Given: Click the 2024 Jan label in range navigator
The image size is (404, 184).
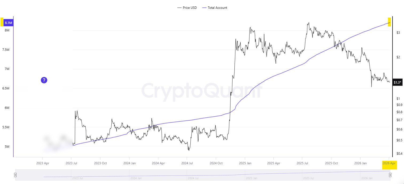Looking at the screenshot, I should pyautogui.click(x=135, y=178).
